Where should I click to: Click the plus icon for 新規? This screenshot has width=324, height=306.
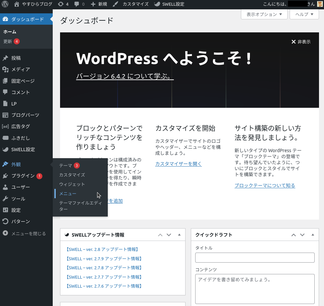click(93, 4)
